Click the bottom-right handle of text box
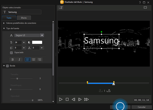The height and width of the screenshot is (110, 153). tap(119, 48)
